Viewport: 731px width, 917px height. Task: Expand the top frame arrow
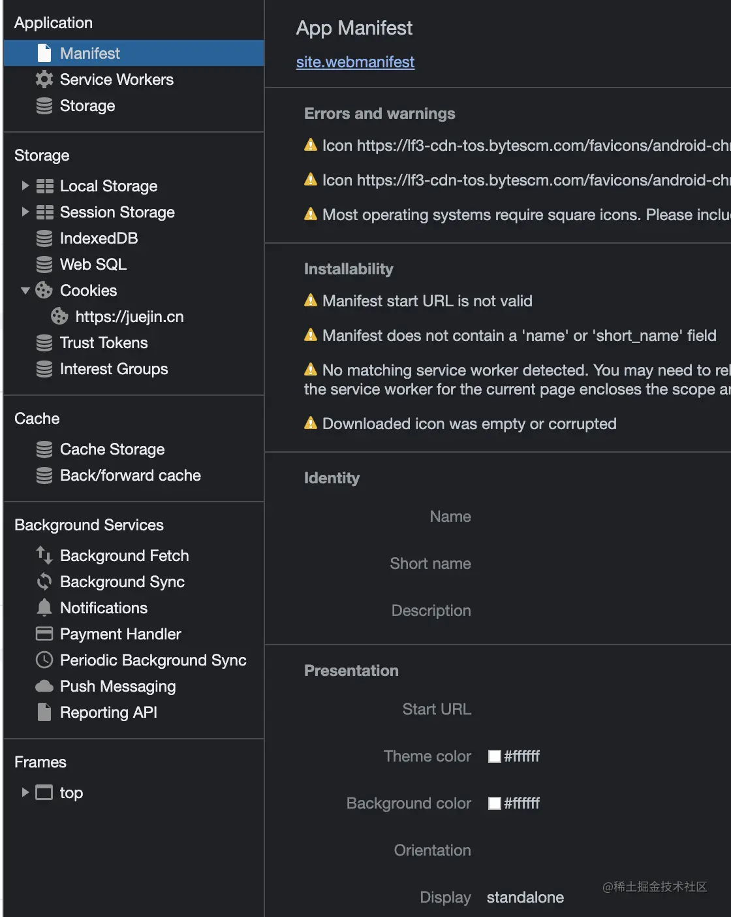[25, 793]
